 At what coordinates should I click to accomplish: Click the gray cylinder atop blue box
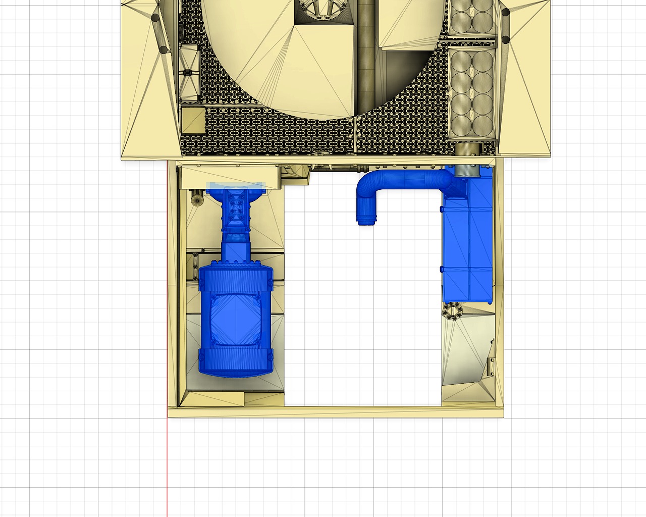point(468,167)
